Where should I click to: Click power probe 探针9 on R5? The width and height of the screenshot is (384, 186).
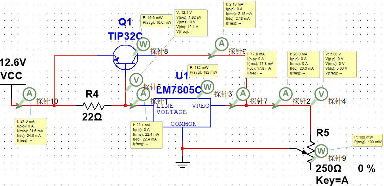click(320, 151)
